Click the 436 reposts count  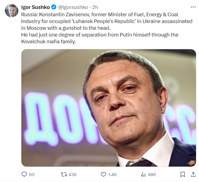coord(72,174)
